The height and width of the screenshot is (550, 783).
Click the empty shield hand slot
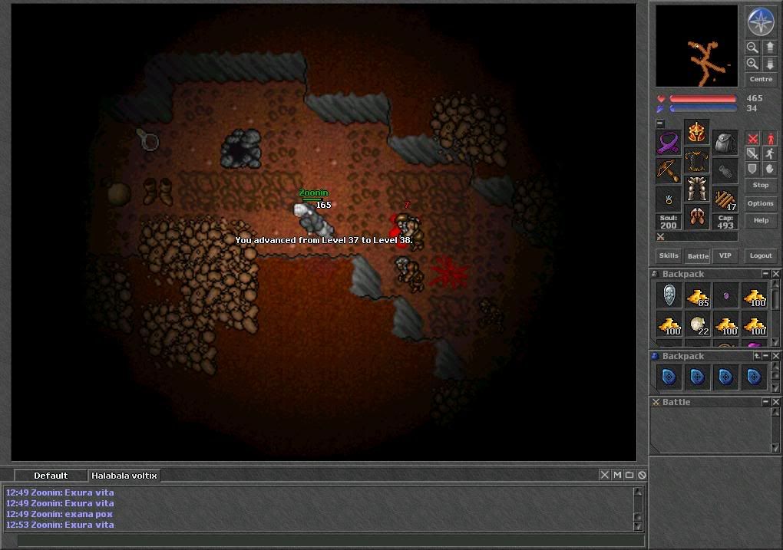725,171
